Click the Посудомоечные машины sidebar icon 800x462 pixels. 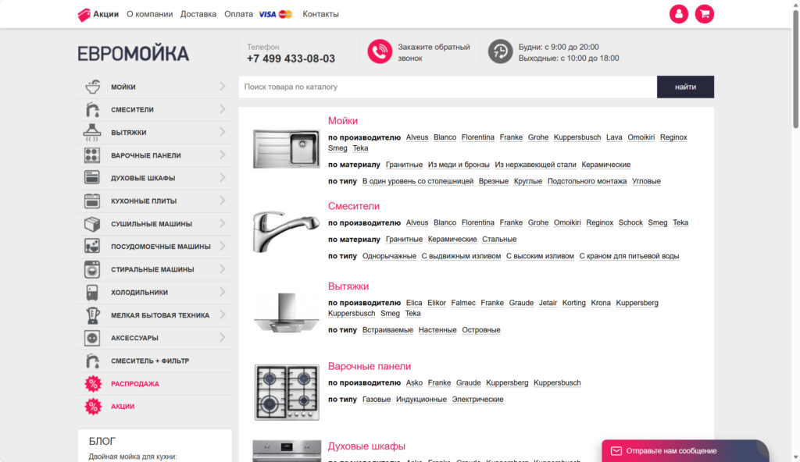coord(92,247)
